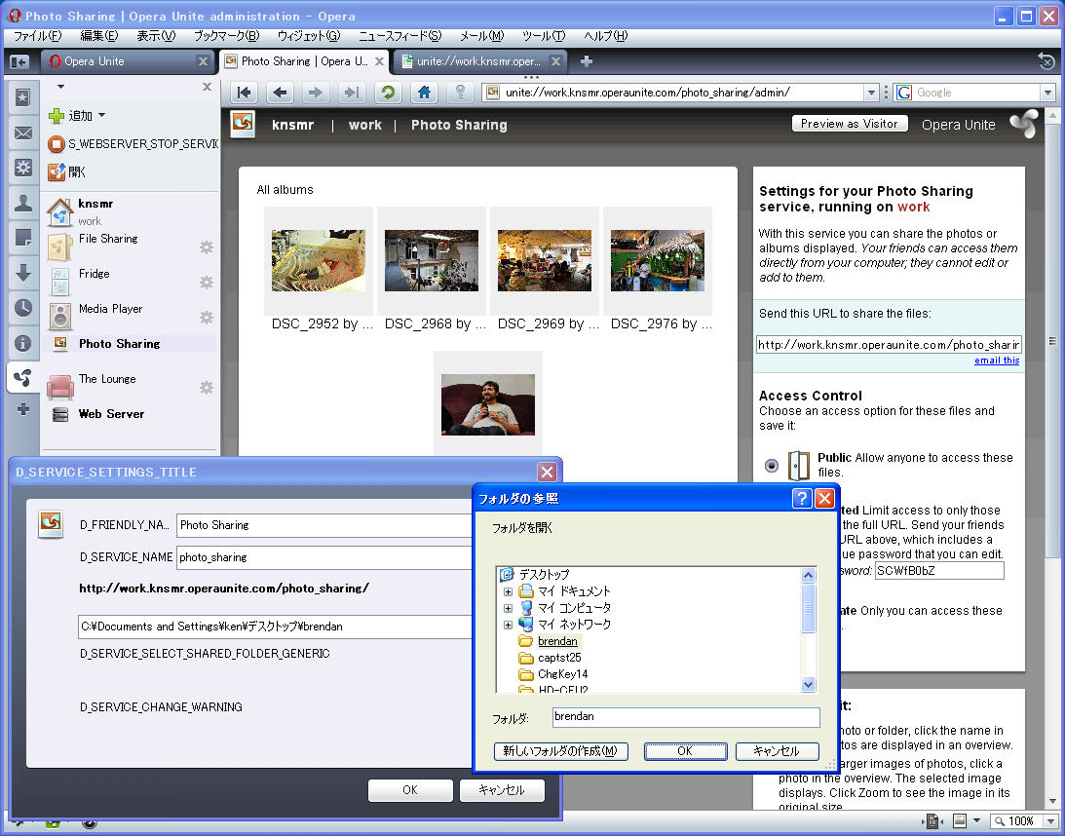Click the page vertical scrollbar thumb
Screen dimensions: 1065x836
(1052, 340)
